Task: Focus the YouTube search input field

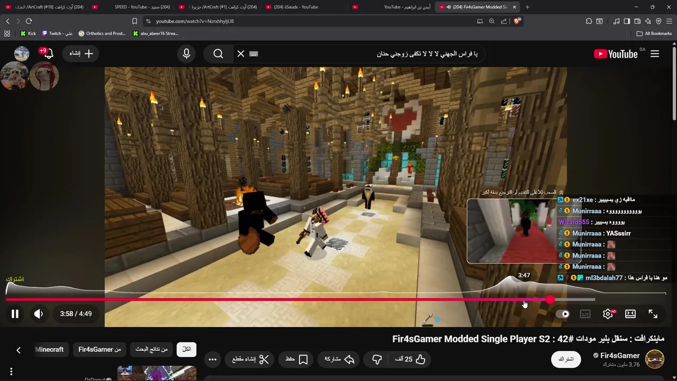Action: click(370, 53)
